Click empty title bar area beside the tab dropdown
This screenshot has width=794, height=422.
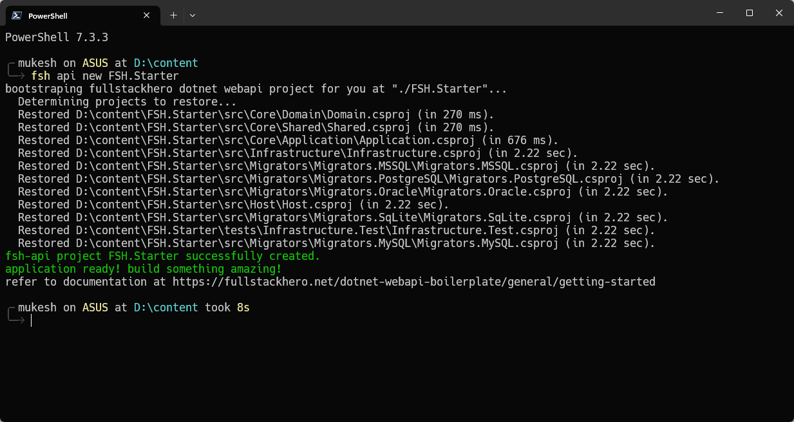point(451,14)
